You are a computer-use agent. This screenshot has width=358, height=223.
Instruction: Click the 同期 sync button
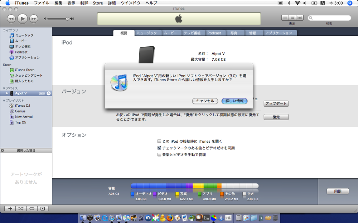tap(338, 191)
